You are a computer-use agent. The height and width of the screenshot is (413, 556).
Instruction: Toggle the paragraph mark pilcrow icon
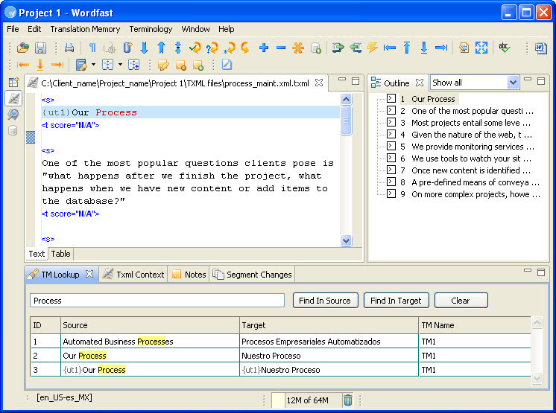pos(92,48)
